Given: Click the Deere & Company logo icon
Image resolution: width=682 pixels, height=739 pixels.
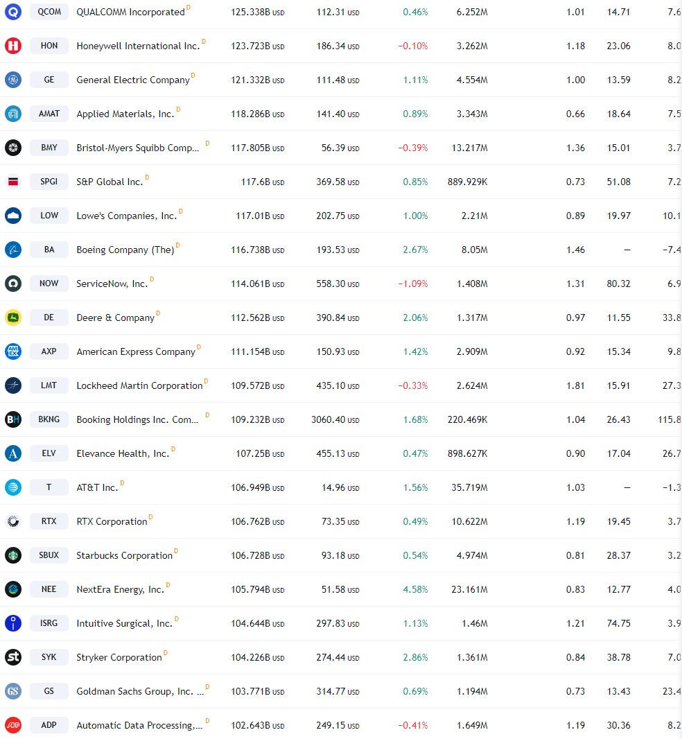Looking at the screenshot, I should pyautogui.click(x=13, y=318).
